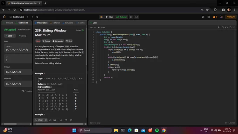This screenshot has height=134, width=238.
Task: Dislike the problem thumbs down icon
Action: [x=46, y=120]
